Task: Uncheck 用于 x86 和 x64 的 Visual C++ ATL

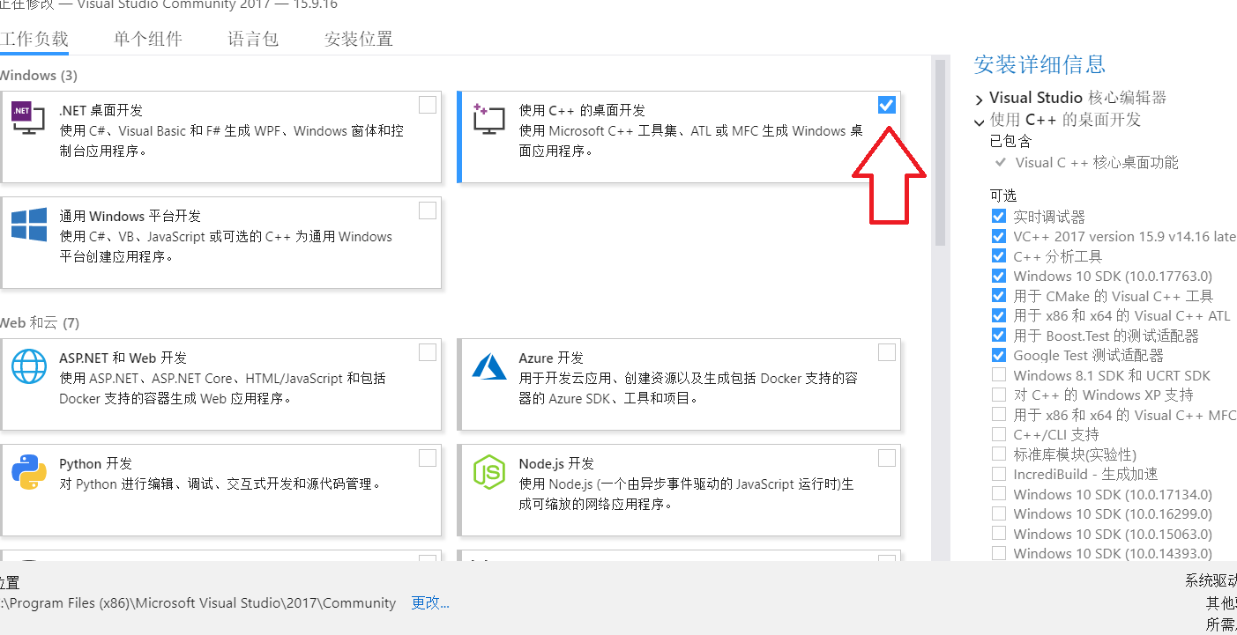Action: tap(999, 315)
